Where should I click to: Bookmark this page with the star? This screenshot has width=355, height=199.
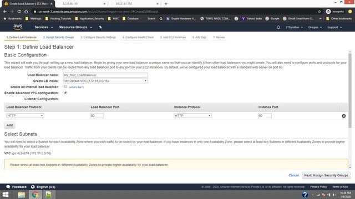click(x=319, y=12)
